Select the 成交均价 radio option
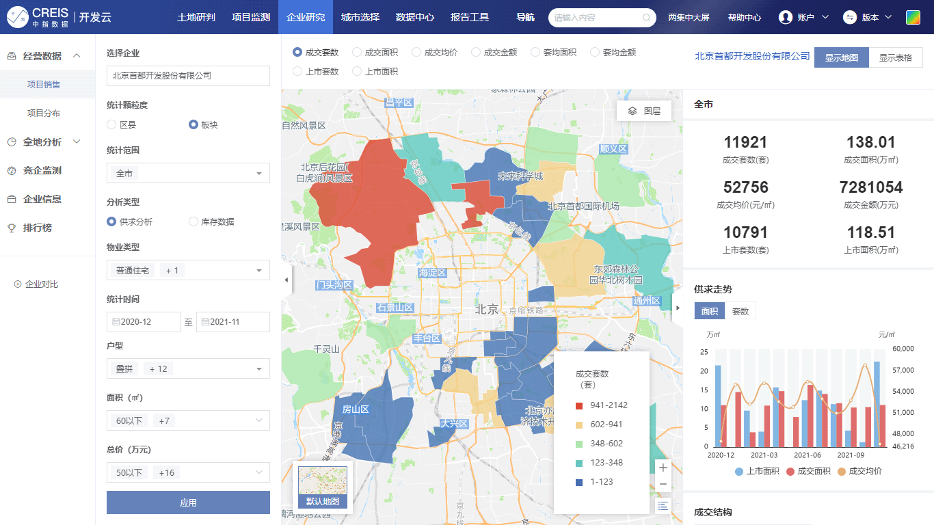 click(x=416, y=52)
